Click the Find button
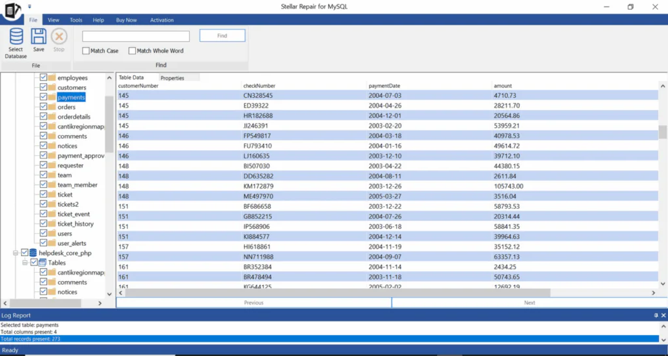 [x=222, y=36]
